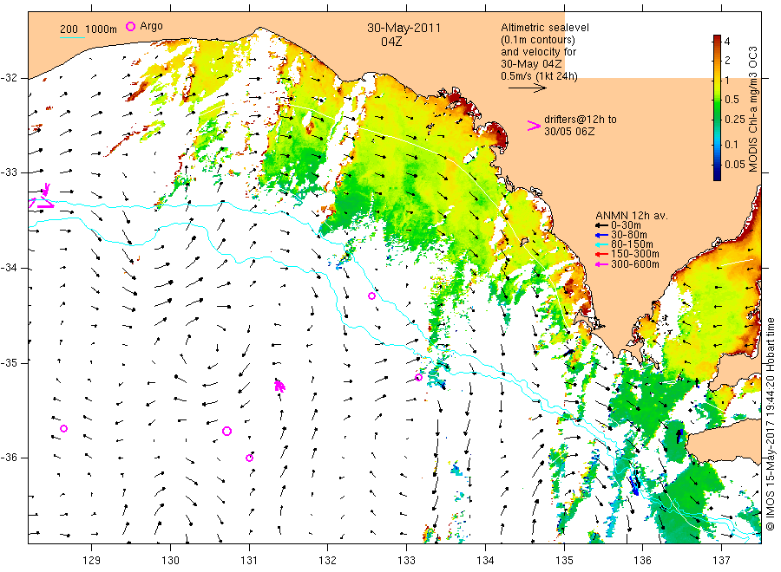The image size is (781, 572).
Task: Click the black 0-30m legend arrow
Action: pyautogui.click(x=602, y=226)
